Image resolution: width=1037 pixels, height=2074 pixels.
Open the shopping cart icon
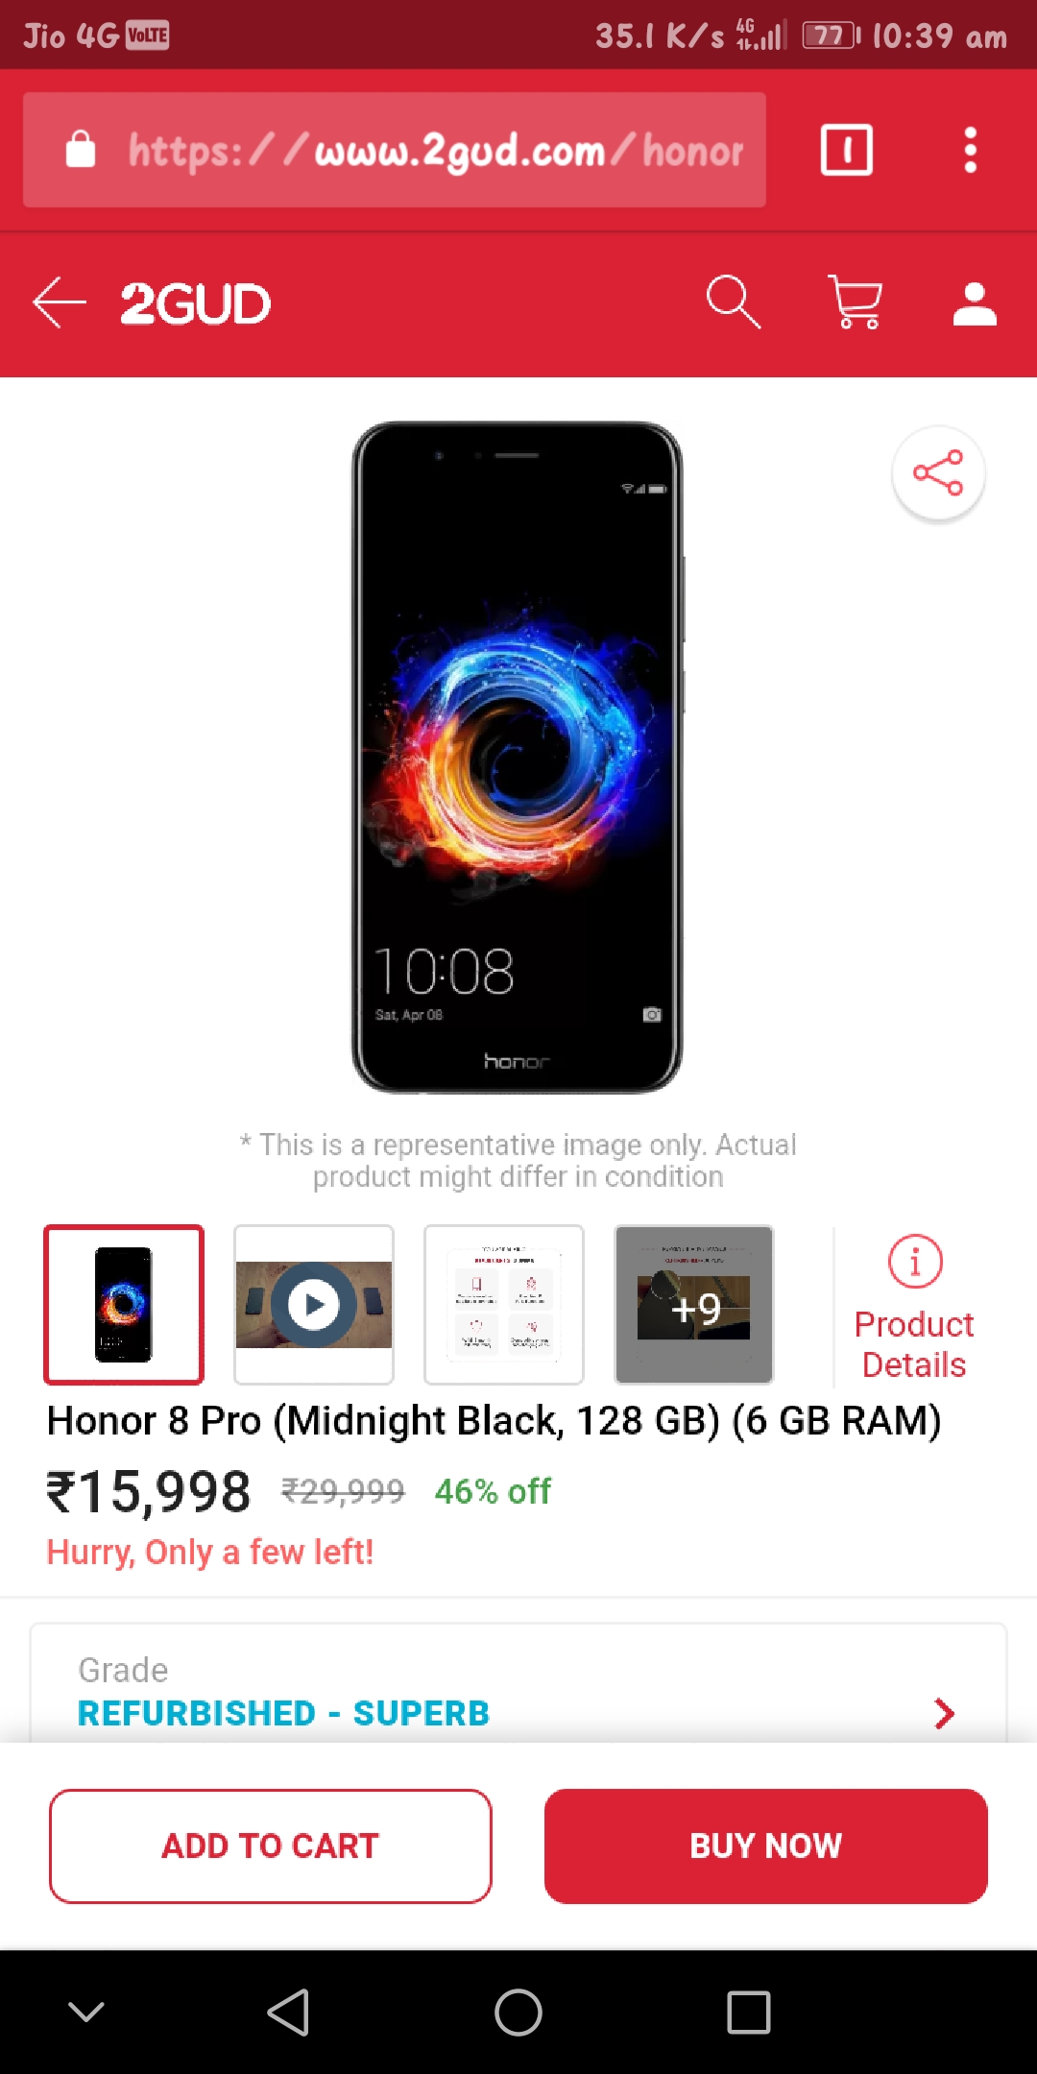[x=855, y=302]
